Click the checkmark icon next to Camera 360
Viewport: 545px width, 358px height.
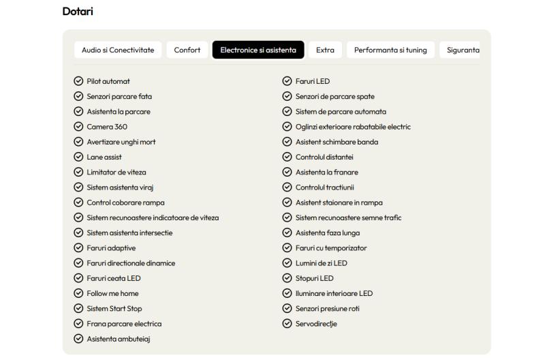click(x=78, y=127)
